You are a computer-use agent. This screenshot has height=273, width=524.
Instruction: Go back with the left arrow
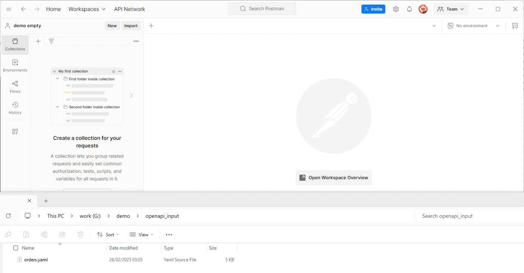23,9
